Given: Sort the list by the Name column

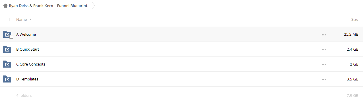Looking at the screenshot, I should coord(22,20).
